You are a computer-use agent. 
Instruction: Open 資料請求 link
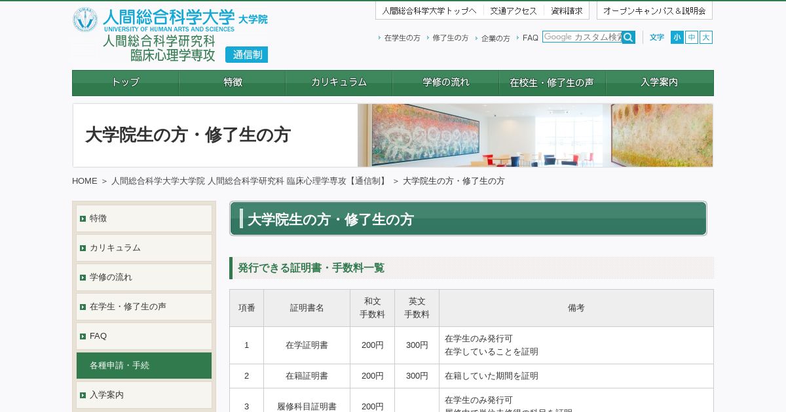567,10
